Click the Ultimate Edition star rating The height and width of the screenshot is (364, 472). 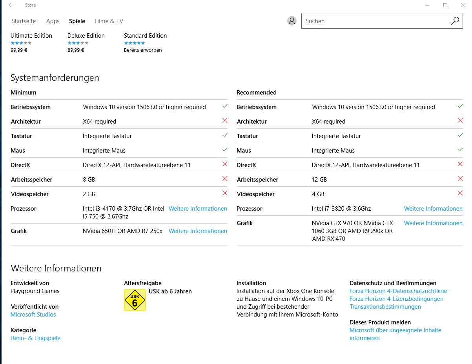click(x=21, y=43)
